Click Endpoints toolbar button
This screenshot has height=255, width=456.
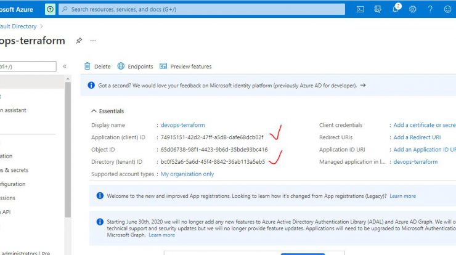click(135, 67)
